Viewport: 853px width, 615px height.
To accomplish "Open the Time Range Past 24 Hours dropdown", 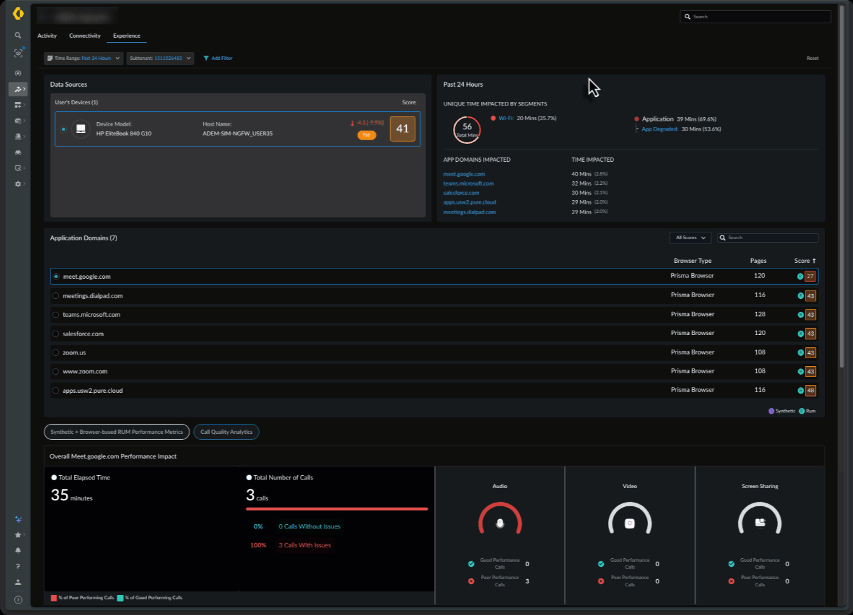I will (x=83, y=58).
